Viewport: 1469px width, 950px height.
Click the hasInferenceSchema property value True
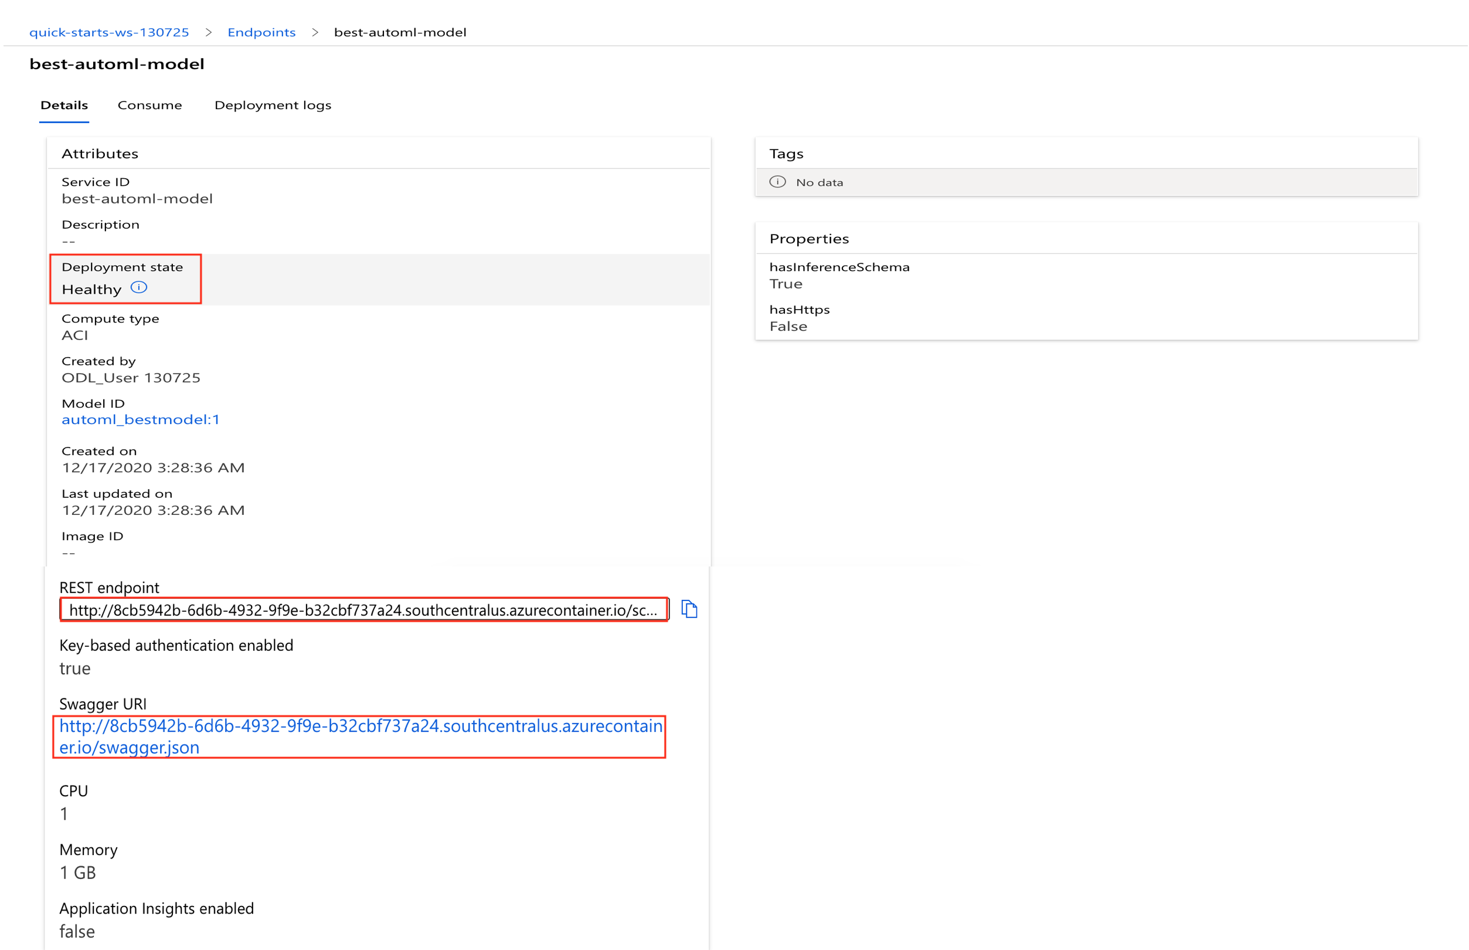pyautogui.click(x=785, y=284)
